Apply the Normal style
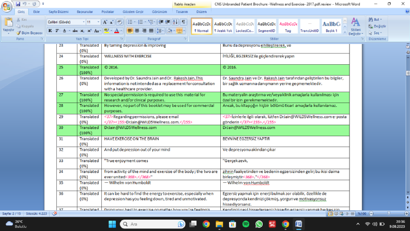The width and height of the screenshot is (410, 231). click(201, 26)
